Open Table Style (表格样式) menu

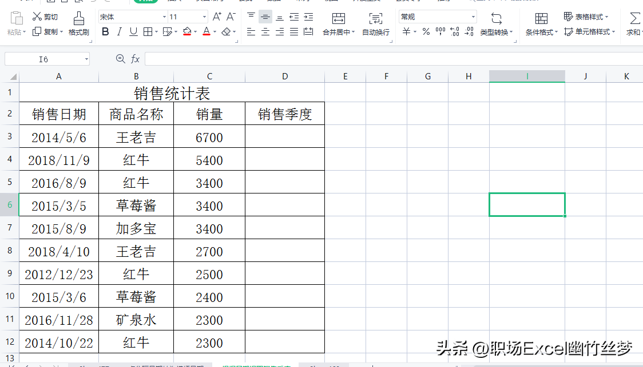586,17
